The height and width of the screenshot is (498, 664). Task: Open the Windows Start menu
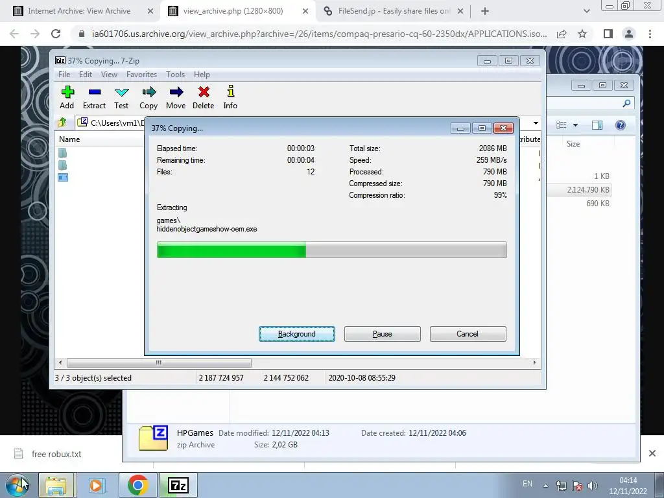18,485
